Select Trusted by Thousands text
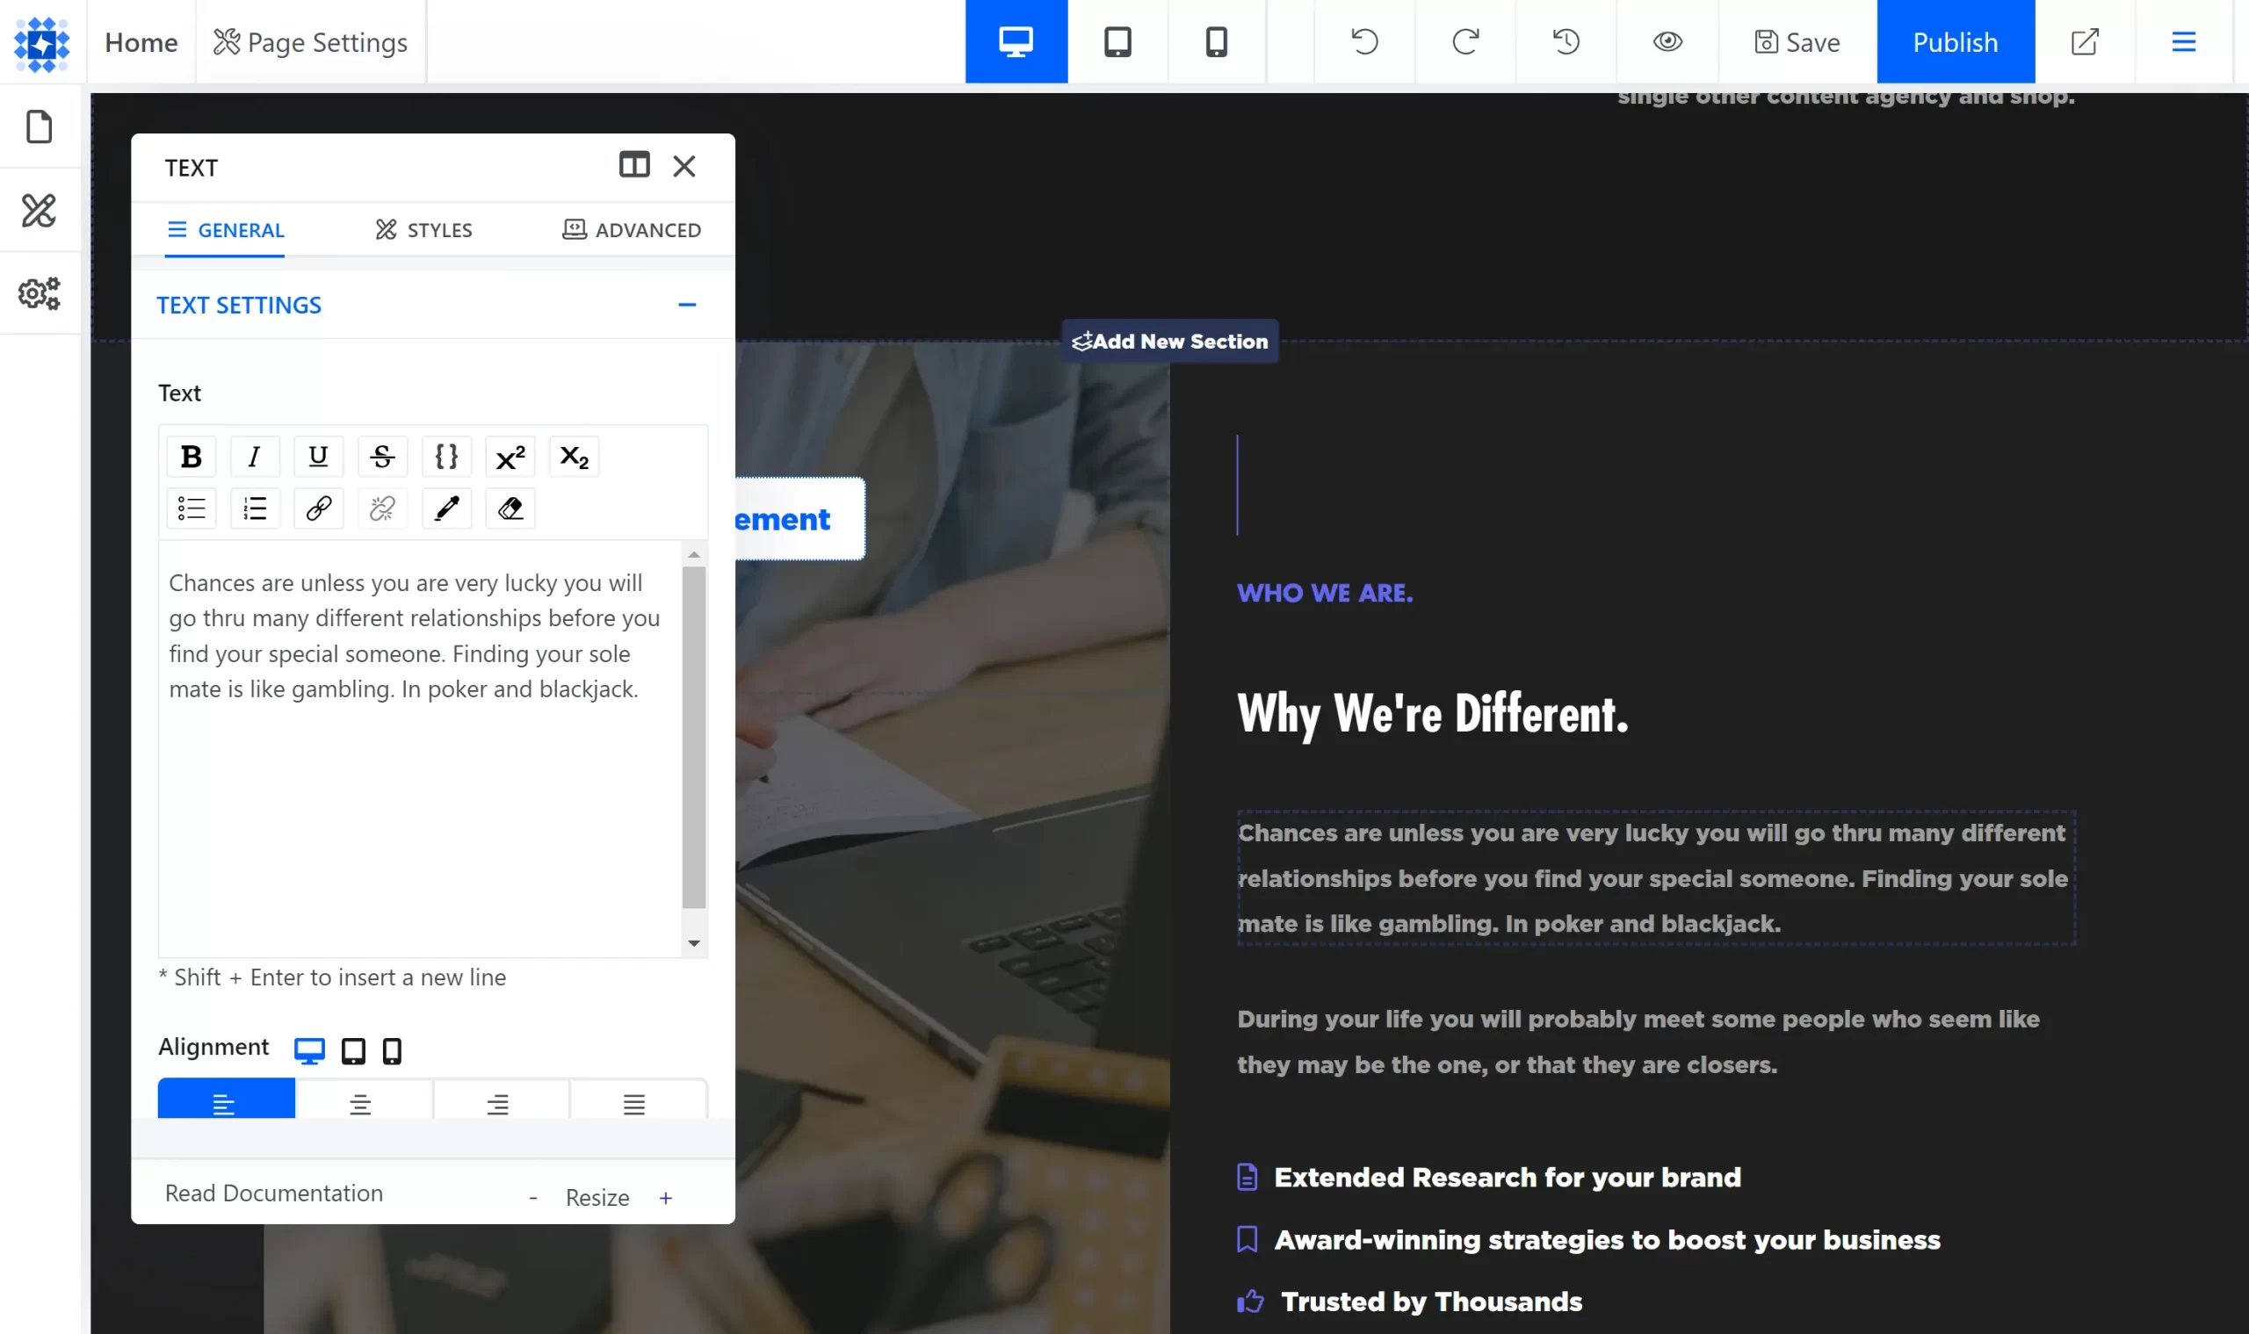Viewport: 2249px width, 1334px height. tap(1432, 1302)
